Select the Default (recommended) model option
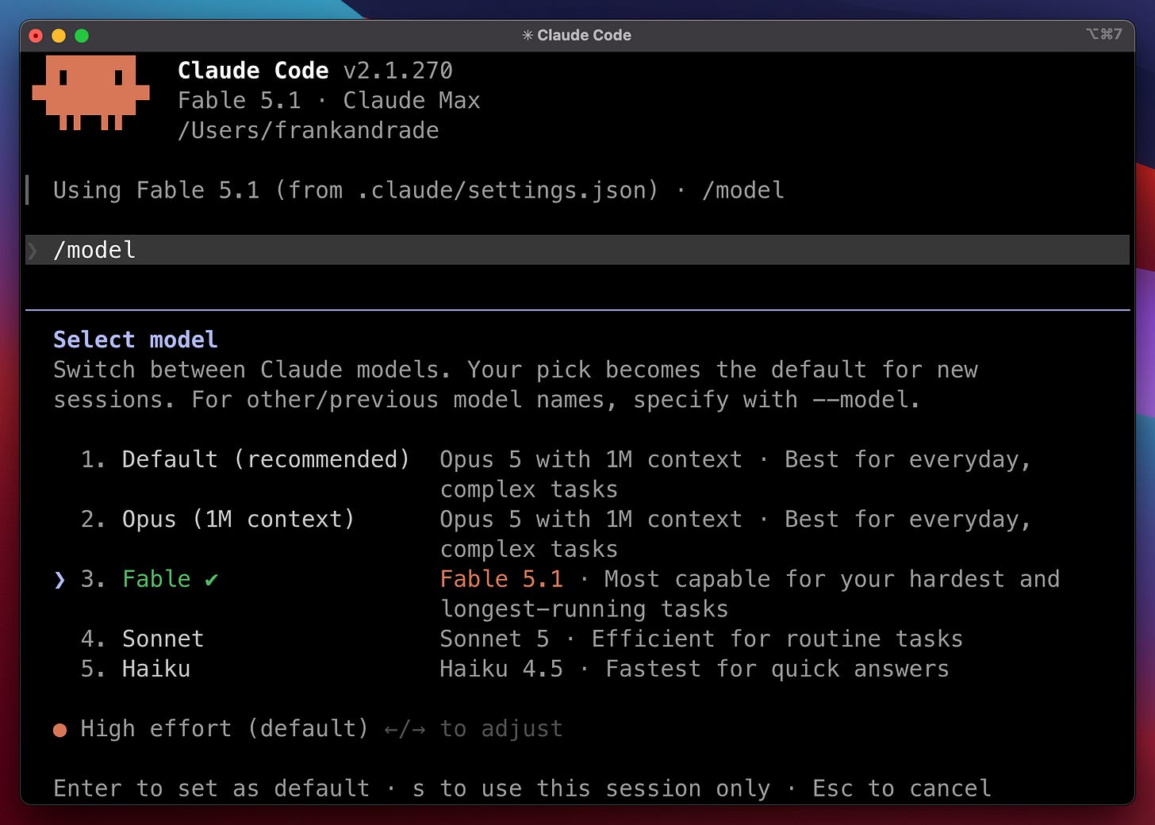Viewport: 1155px width, 825px height. 266,459
